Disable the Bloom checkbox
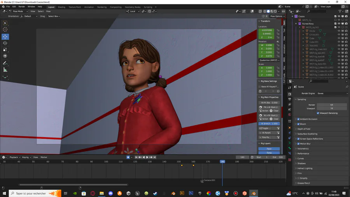This screenshot has height=197, width=350. click(x=298, y=124)
